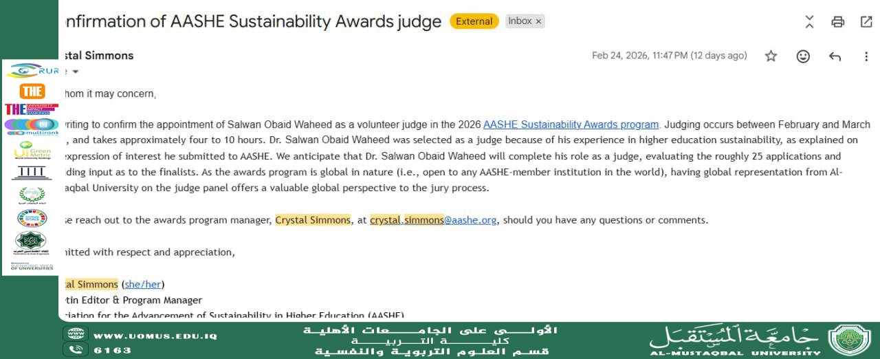Click the Al-Mustaqbal University crest logo
Screen dimensions: 880x359
tap(849, 340)
